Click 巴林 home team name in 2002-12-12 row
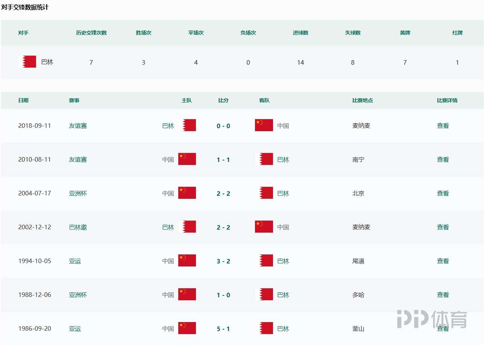This screenshot has height=345, width=484. pos(168,227)
